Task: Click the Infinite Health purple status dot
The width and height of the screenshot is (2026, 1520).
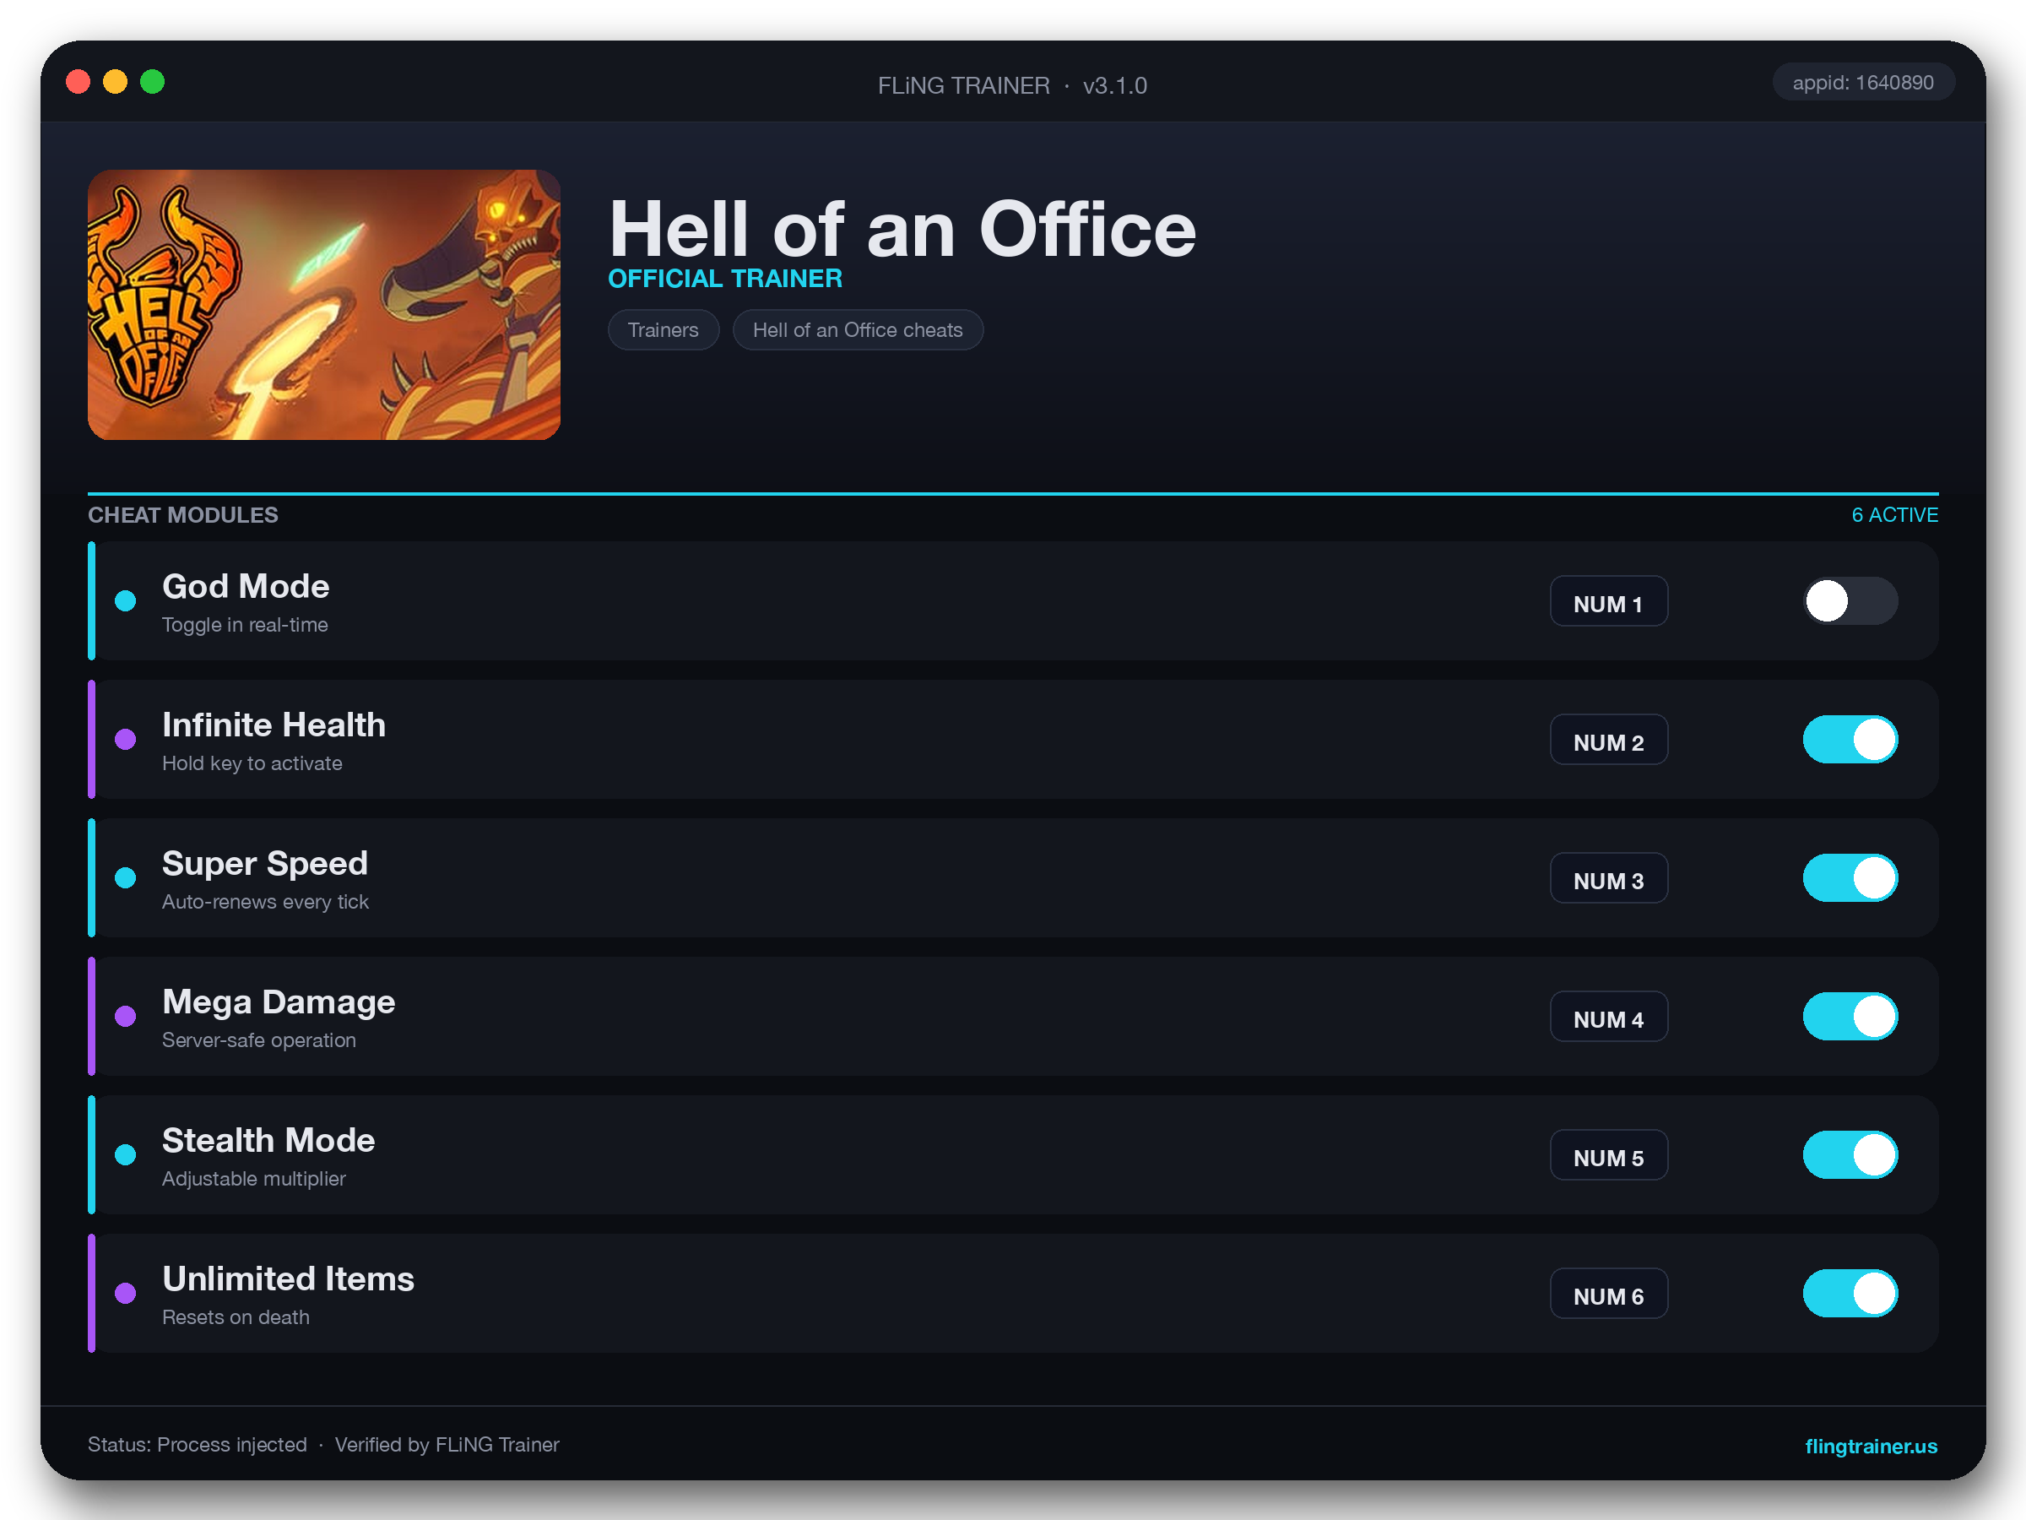Action: click(126, 740)
